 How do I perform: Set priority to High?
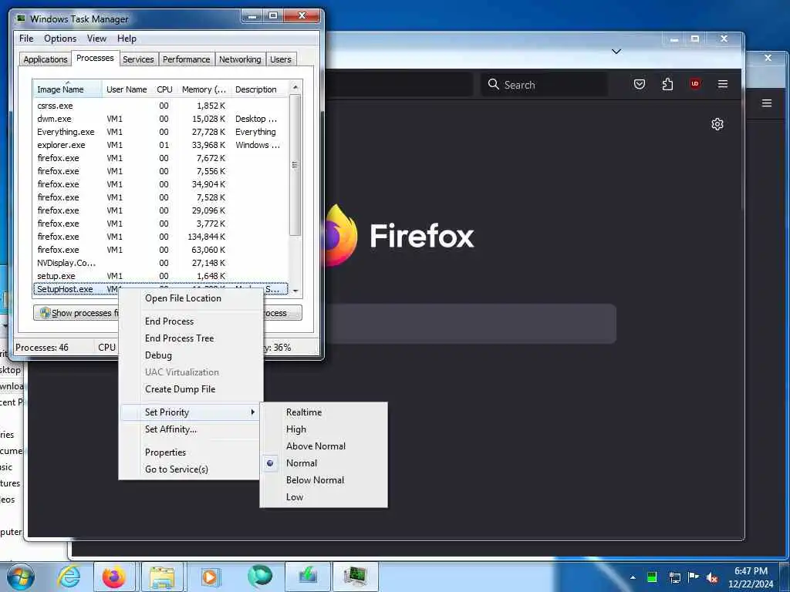(x=323, y=429)
